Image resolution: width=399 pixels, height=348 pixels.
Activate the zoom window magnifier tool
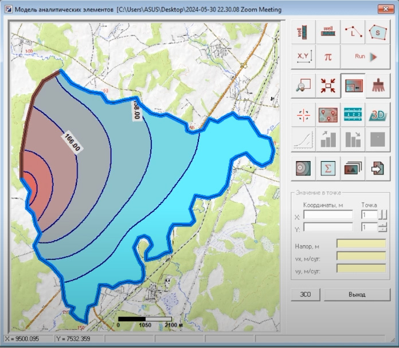303,86
